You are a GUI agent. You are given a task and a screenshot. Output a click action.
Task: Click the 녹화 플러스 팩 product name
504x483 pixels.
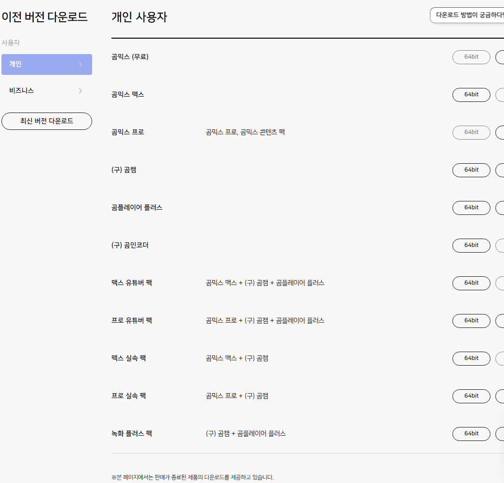click(132, 434)
